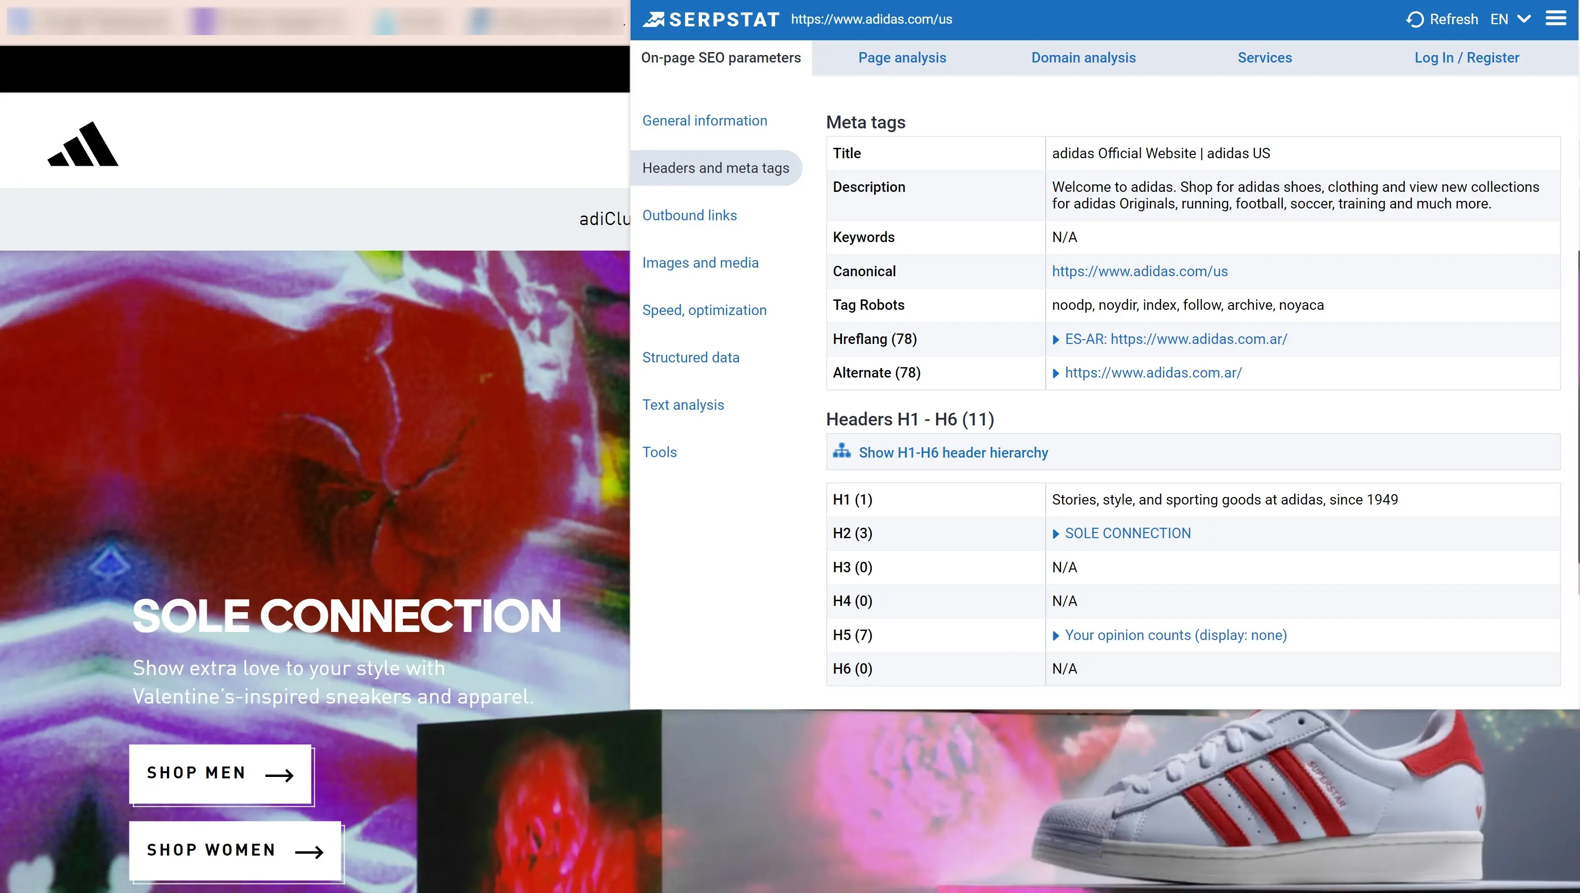Expand the H2 (3) SOLE CONNECTION entries

[1055, 534]
